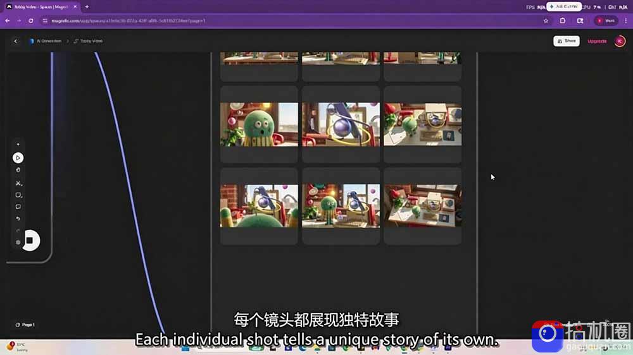Bookmark this page with star icon
633x355 pixels.
546,21
